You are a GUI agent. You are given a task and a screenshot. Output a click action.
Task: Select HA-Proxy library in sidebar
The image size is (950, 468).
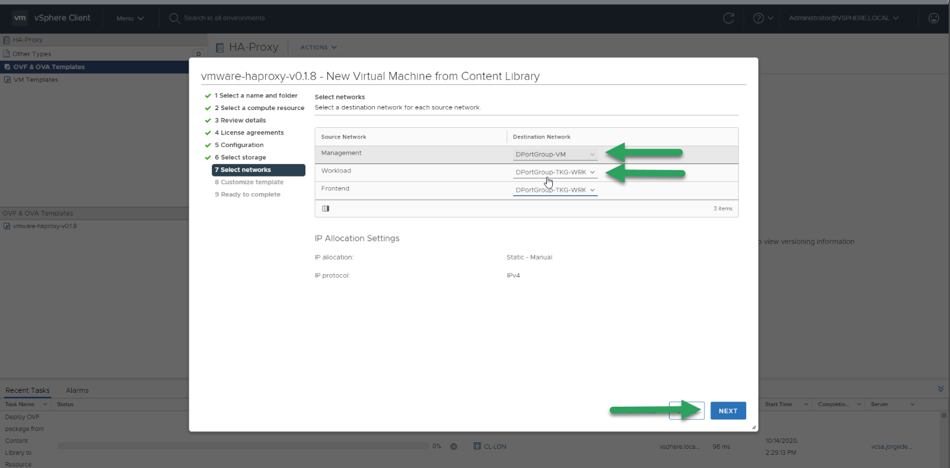click(28, 40)
